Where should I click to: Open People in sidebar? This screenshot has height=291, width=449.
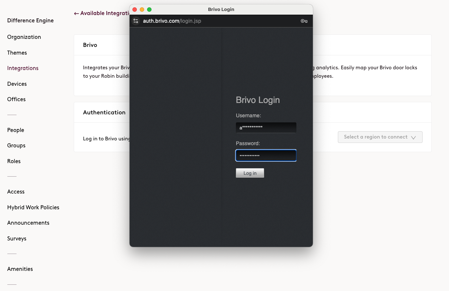pyautogui.click(x=16, y=130)
